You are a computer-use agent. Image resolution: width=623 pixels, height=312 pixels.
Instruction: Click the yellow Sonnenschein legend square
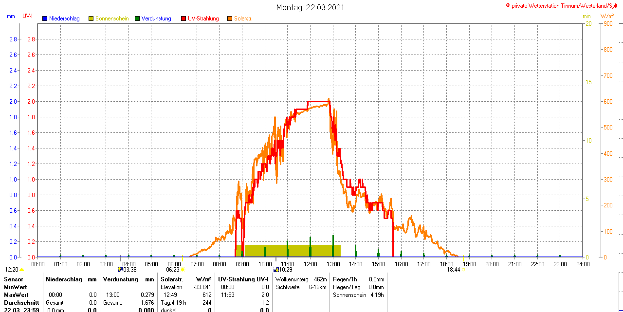tap(91, 18)
